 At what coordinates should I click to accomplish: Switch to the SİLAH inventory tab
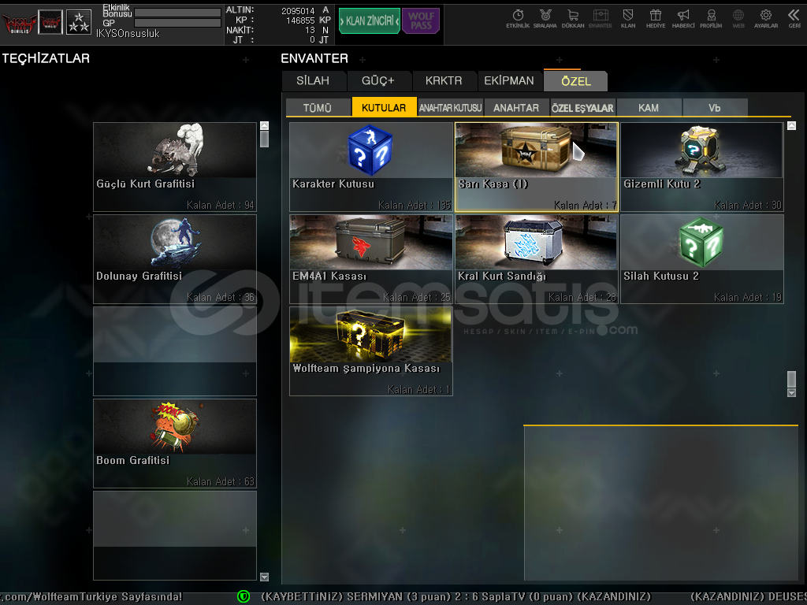[313, 81]
